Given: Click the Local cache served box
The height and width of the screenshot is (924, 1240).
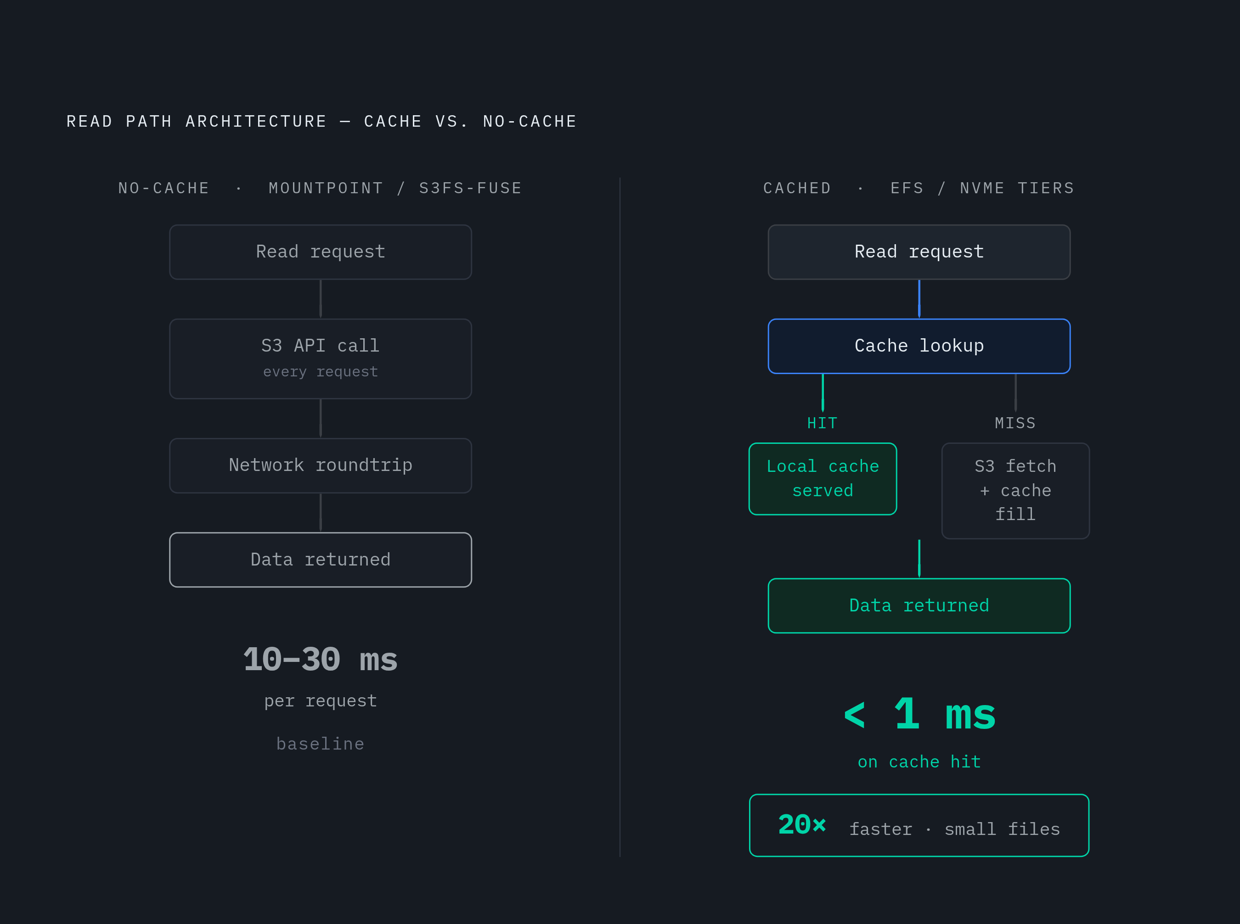Looking at the screenshot, I should (x=823, y=479).
